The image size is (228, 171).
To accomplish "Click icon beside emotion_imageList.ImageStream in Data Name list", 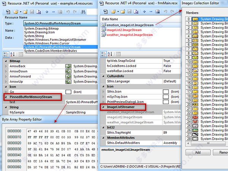I will tap(103, 25).
